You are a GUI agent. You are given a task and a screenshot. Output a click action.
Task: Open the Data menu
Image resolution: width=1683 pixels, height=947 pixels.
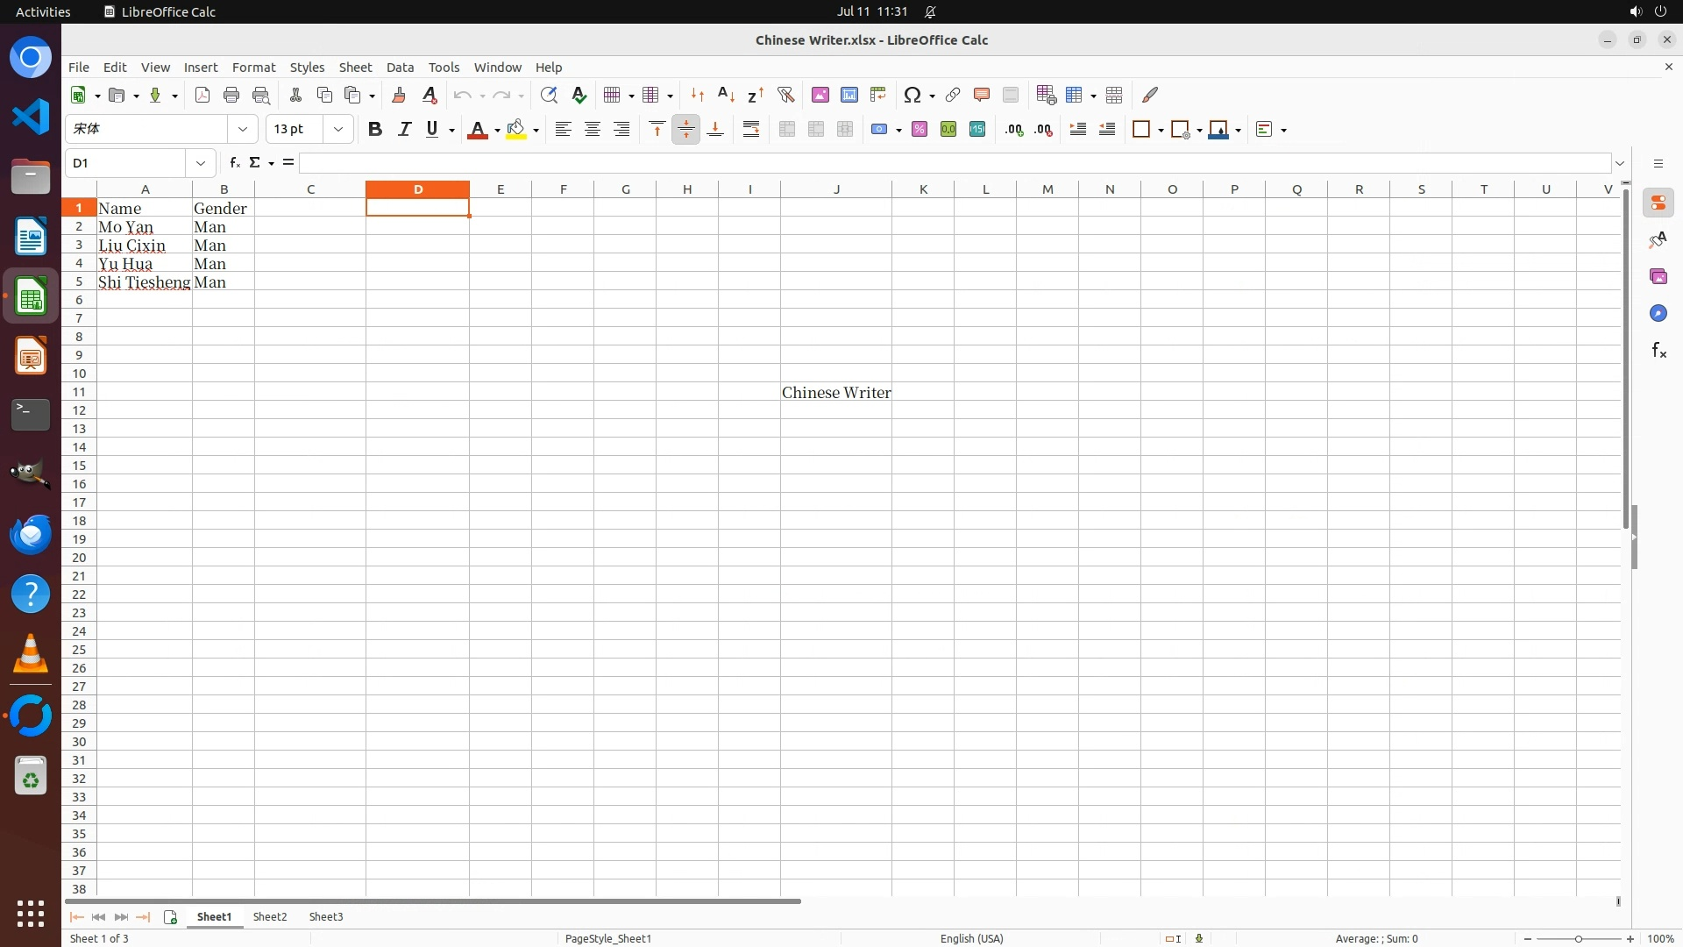pyautogui.click(x=400, y=68)
